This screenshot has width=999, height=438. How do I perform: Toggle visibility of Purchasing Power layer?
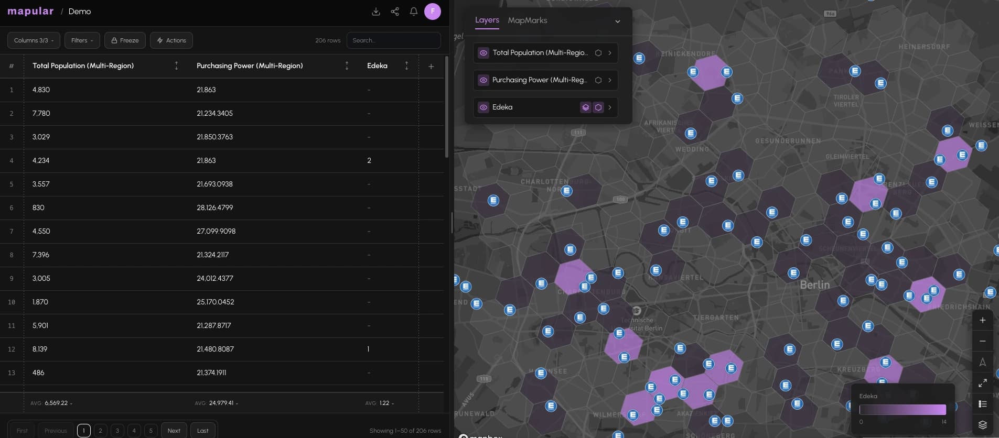484,80
